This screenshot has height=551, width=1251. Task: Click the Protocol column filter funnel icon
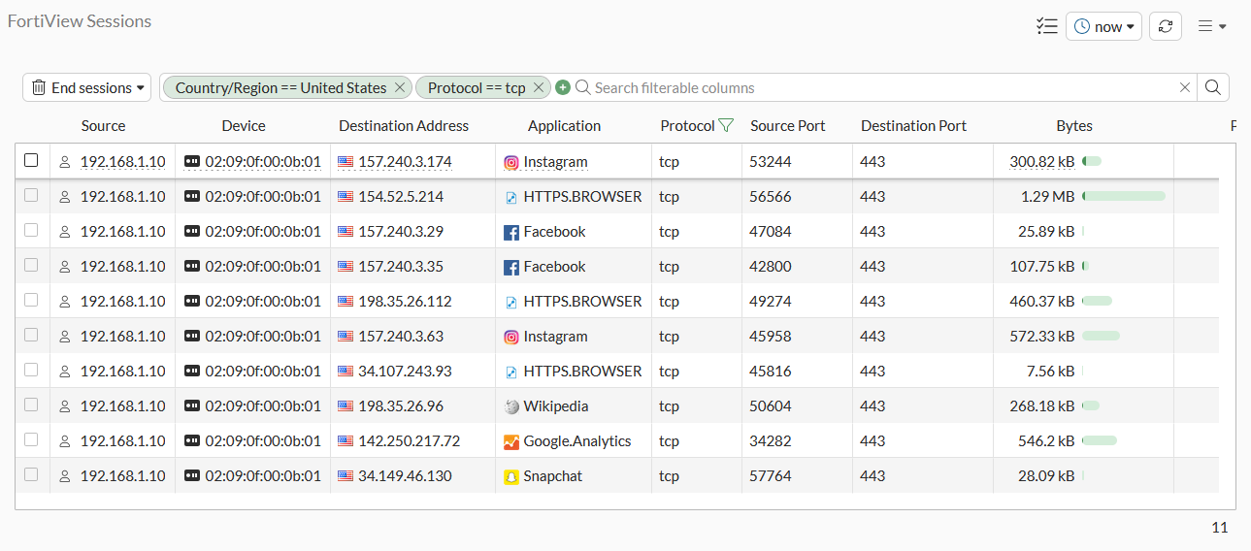(726, 125)
